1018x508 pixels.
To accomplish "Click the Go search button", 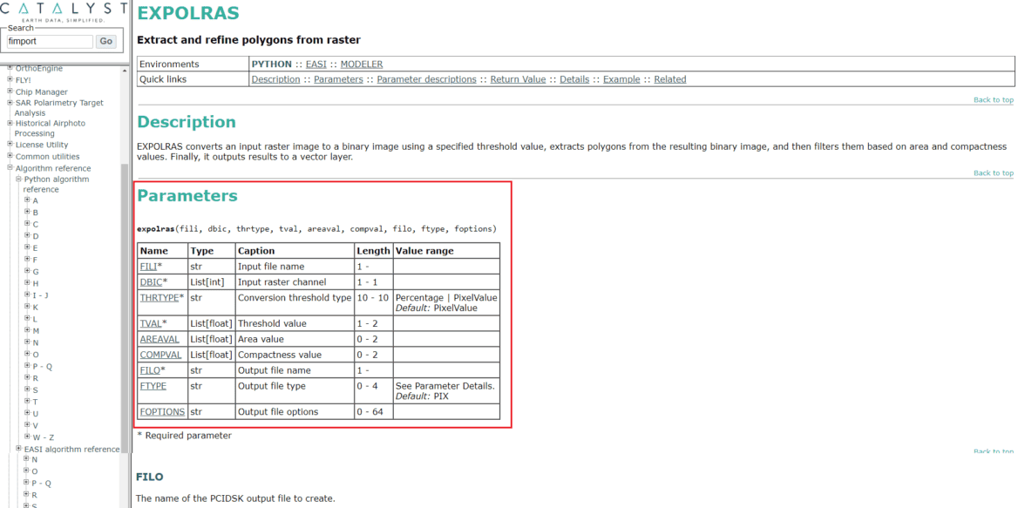I will point(105,42).
